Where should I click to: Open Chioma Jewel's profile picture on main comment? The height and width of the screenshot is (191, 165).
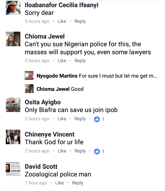pyautogui.click(x=13, y=39)
